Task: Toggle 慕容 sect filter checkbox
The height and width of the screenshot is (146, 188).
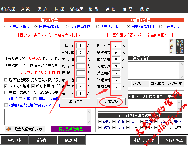Action: (x=171, y=127)
